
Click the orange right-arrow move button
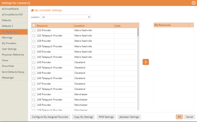click(x=146, y=62)
